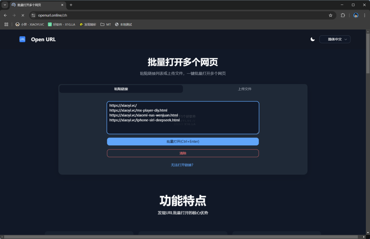This screenshot has width=370, height=239.
Task: Open the 简体中文 language dropdown
Action: click(335, 39)
